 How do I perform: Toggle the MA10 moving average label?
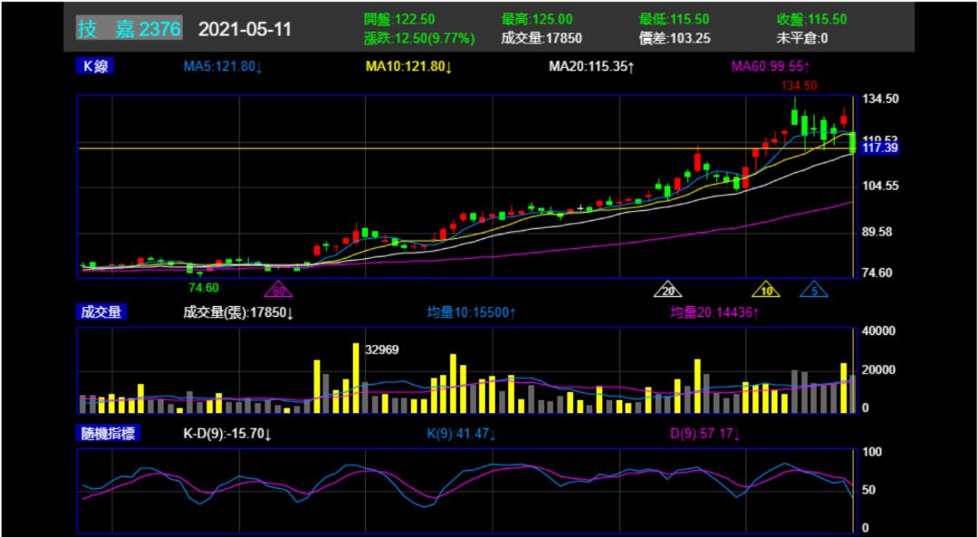[408, 67]
